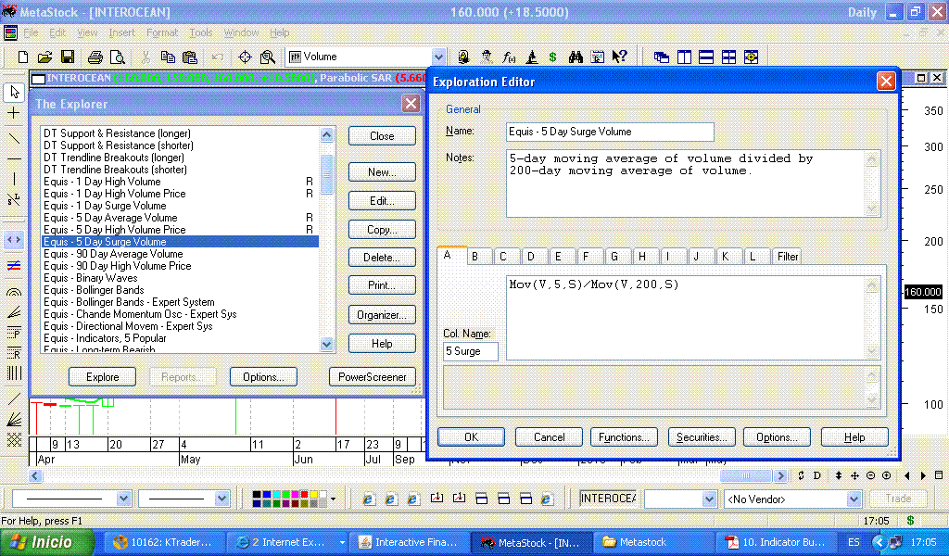This screenshot has width=949, height=556.
Task: Click the Copy toolbar icon
Action: [168, 57]
